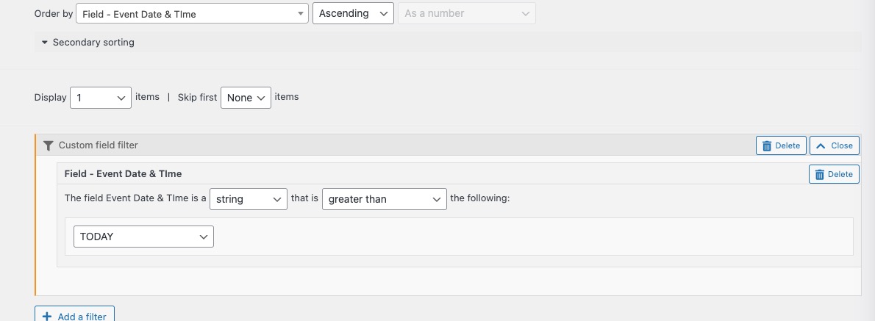Click trash icon in the filter header Delete button
The width and height of the screenshot is (875, 321).
pos(767,146)
